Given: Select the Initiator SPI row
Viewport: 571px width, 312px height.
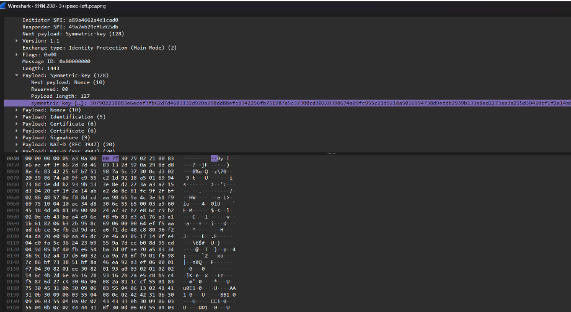Looking at the screenshot, I should [70, 20].
